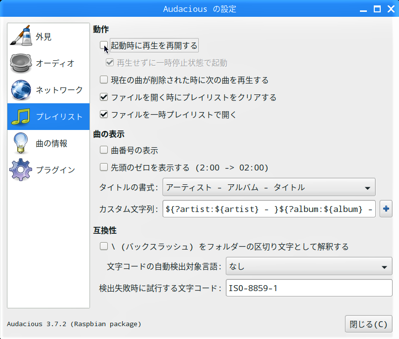
Task: Click the カスタム文字列 label
Action: click(129, 209)
